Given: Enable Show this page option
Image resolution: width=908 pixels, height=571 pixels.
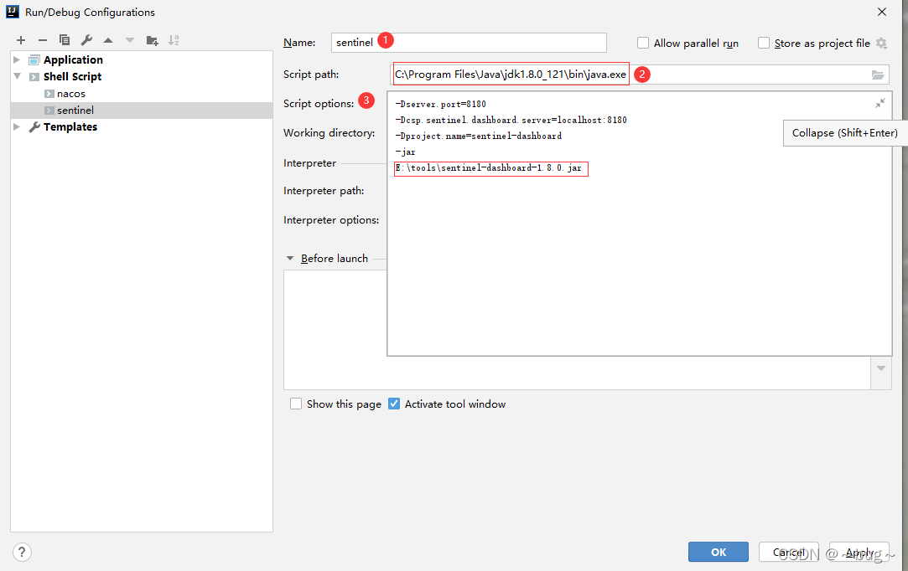Looking at the screenshot, I should 296,403.
